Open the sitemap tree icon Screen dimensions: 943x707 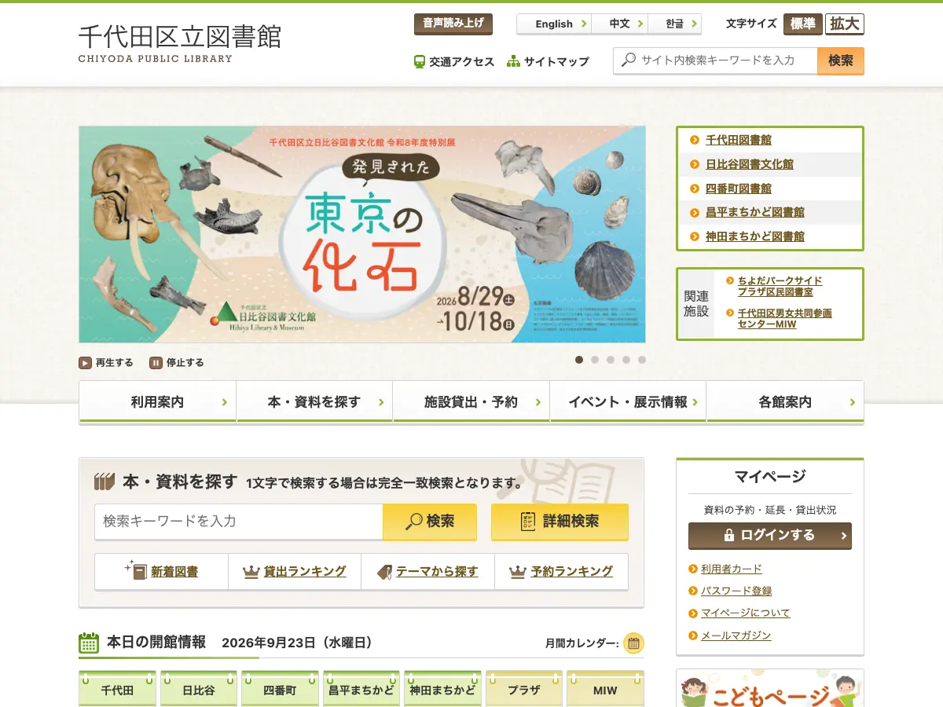[514, 61]
